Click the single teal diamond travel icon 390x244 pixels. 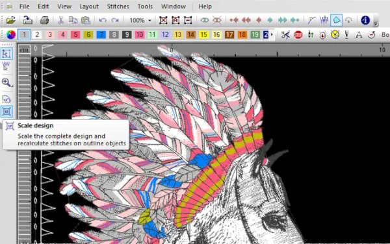point(270,20)
